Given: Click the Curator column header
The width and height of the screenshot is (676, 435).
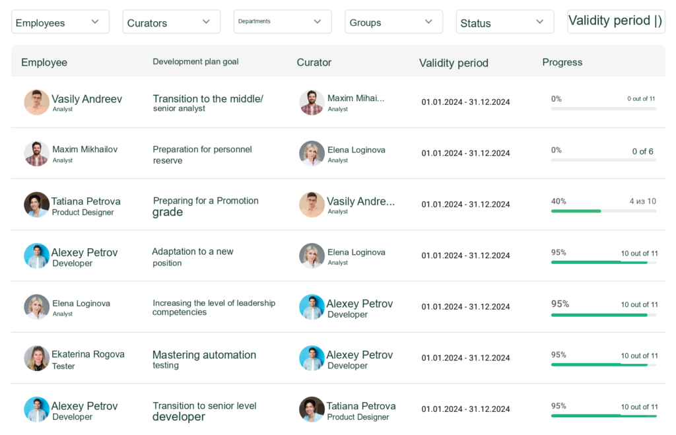Looking at the screenshot, I should [314, 63].
